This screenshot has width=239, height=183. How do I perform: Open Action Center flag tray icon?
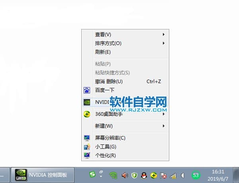point(163,175)
